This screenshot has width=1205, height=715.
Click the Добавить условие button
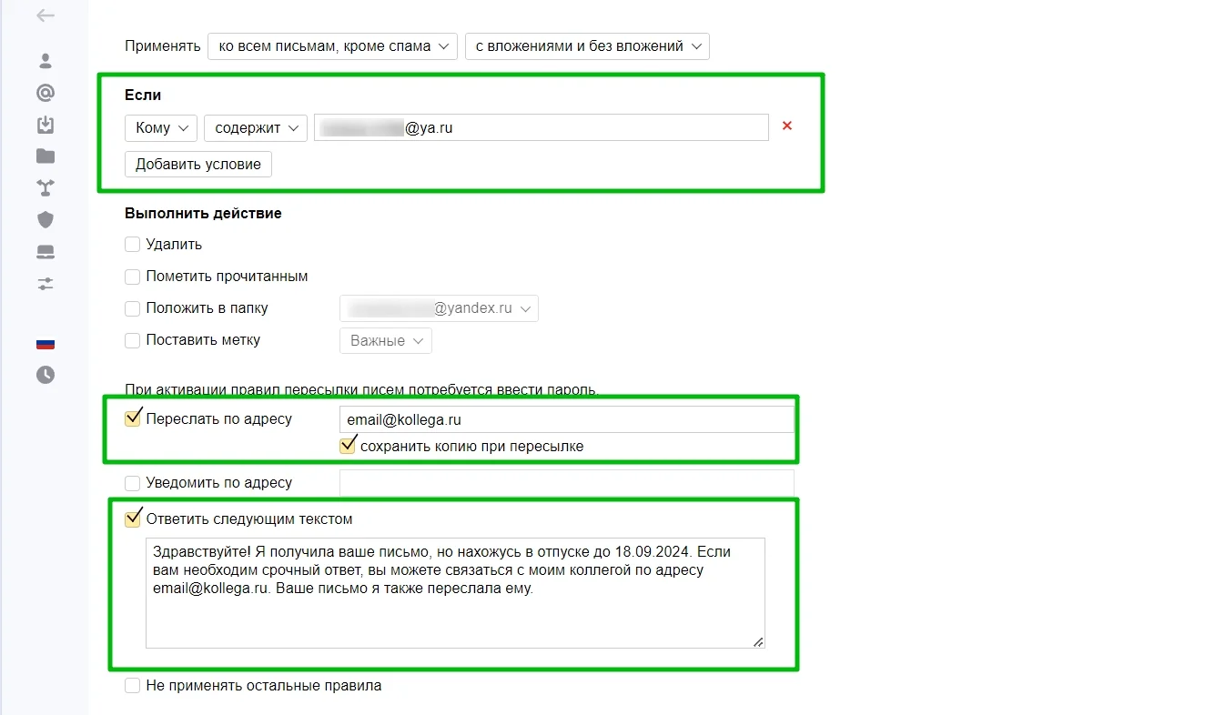pyautogui.click(x=198, y=165)
